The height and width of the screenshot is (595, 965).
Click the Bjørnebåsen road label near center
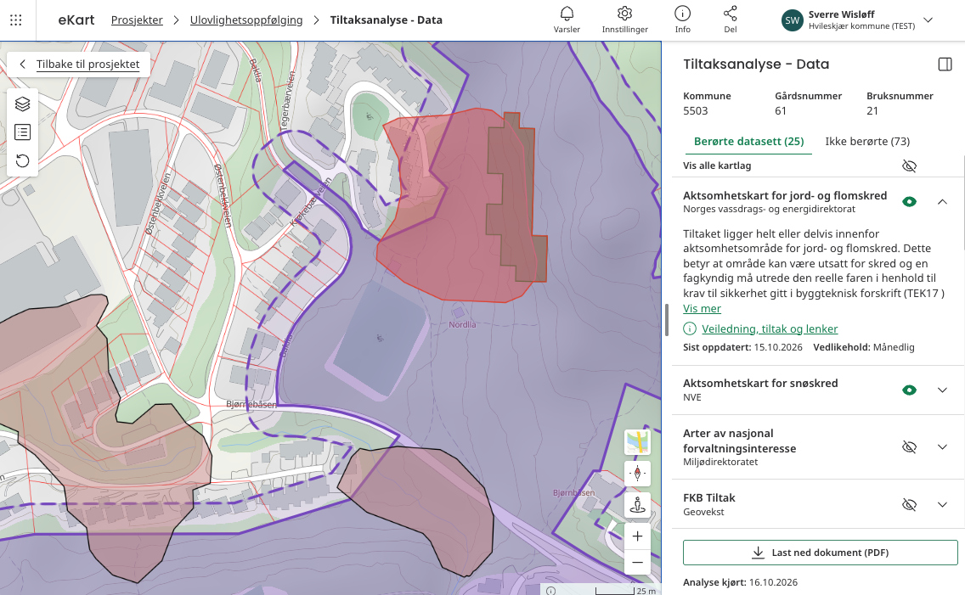click(x=251, y=405)
